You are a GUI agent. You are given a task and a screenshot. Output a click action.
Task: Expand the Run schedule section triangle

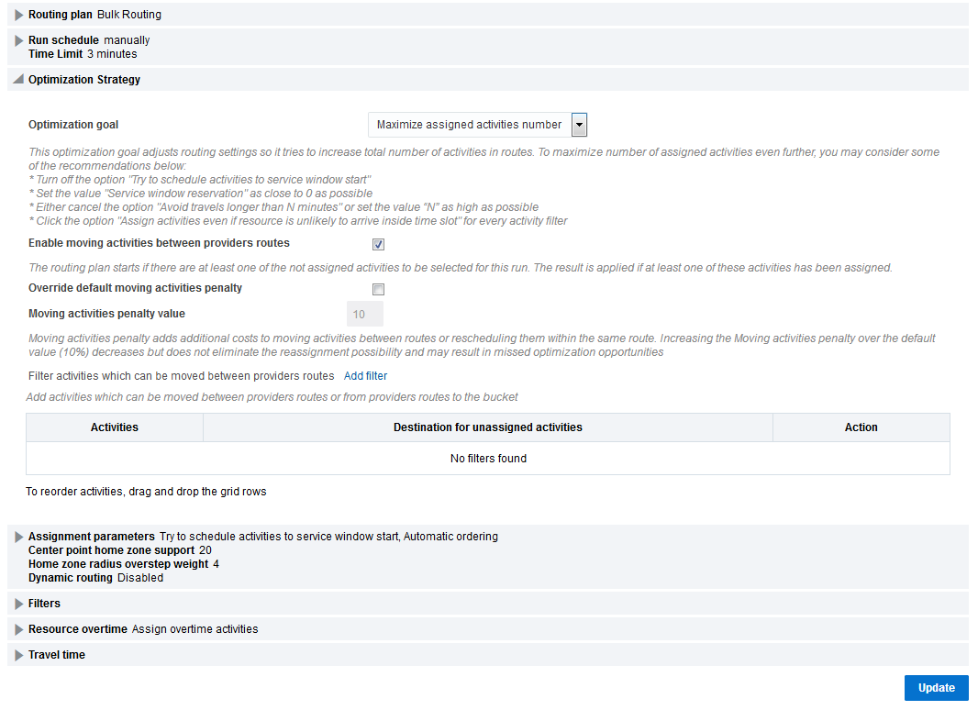[19, 40]
